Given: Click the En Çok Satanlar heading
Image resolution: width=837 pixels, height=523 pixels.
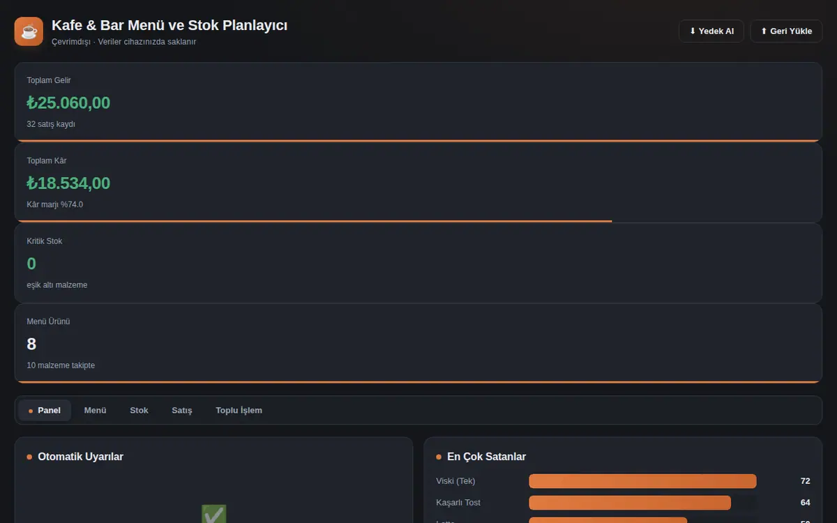Looking at the screenshot, I should [x=486, y=457].
